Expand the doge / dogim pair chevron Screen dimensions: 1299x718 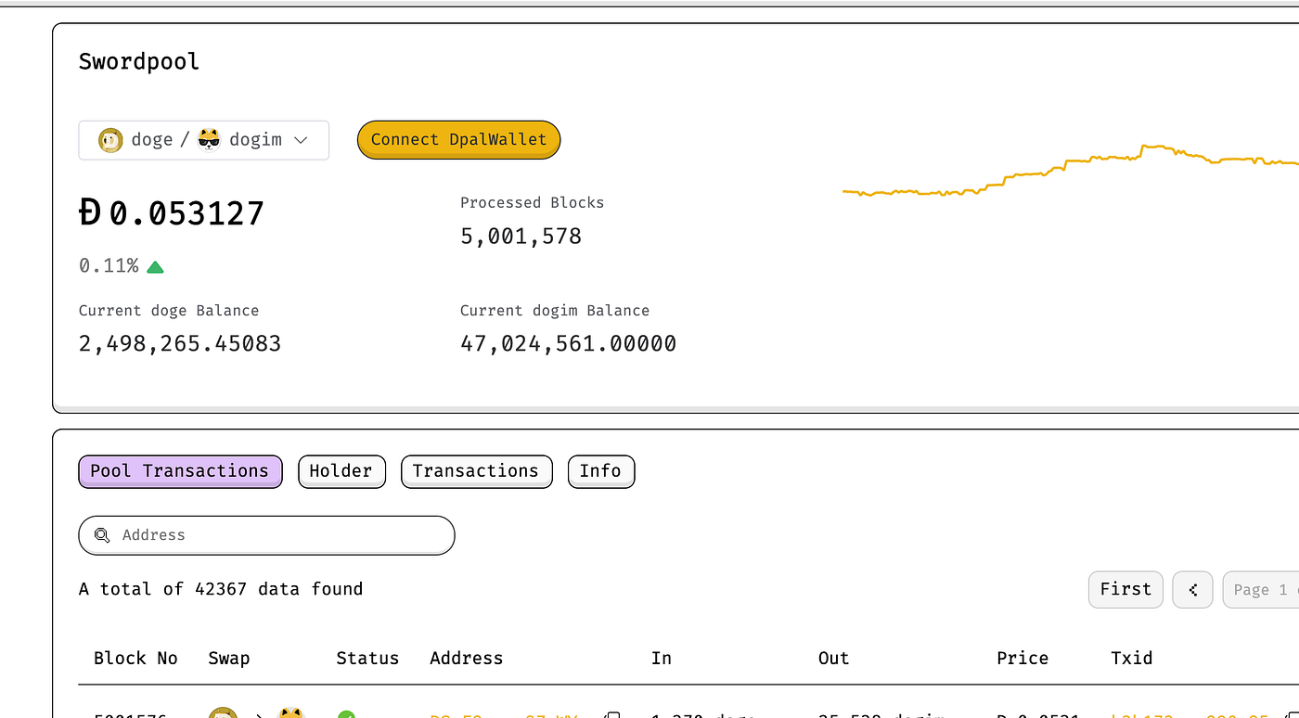tap(301, 140)
